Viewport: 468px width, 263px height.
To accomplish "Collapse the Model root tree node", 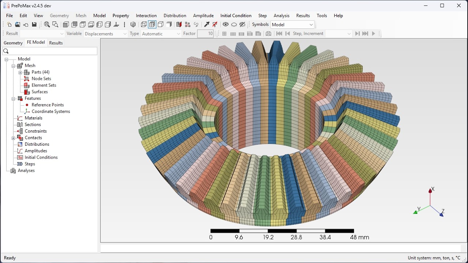I will (x=6, y=59).
